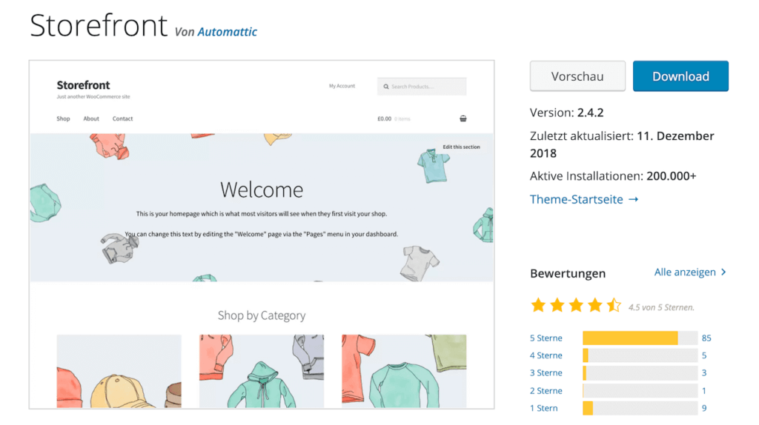Click the Aktive Installationen: 200.000+ text

613,176
